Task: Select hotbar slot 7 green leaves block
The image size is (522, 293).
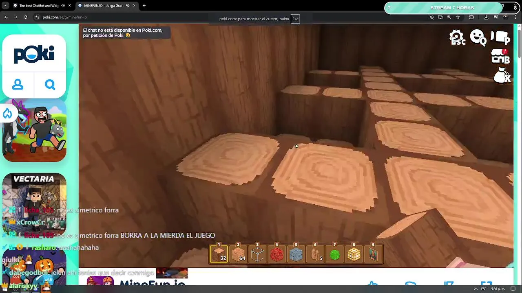Action: pos(334,254)
